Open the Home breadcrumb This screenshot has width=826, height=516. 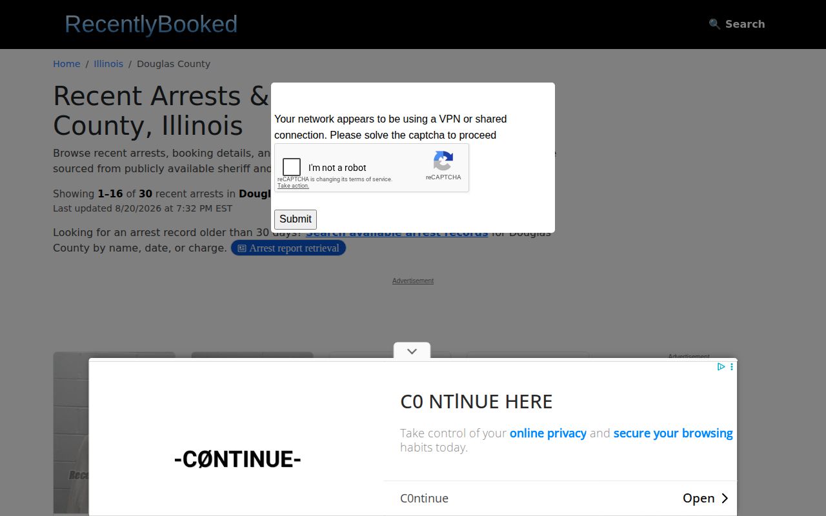coord(66,64)
